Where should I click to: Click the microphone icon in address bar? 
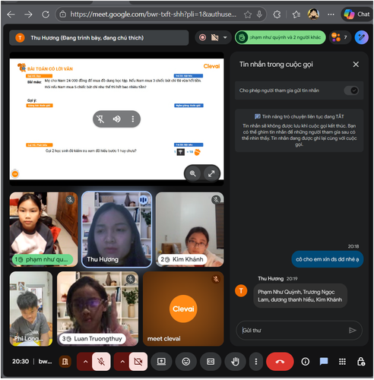tap(259, 14)
